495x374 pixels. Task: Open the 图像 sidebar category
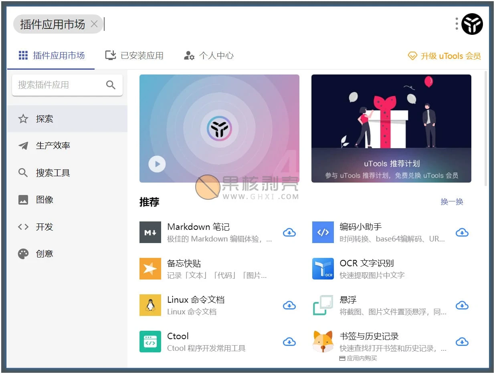44,199
